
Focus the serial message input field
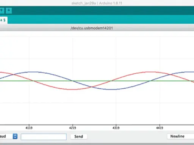44,137
